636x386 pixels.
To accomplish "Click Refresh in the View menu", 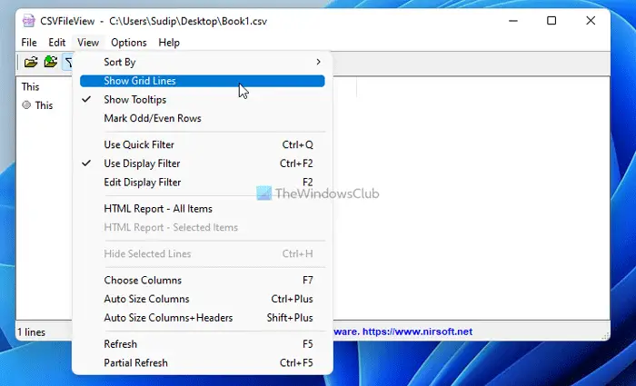I will tap(203, 344).
